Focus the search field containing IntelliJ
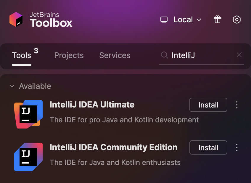This screenshot has width=251, height=183. point(201,55)
